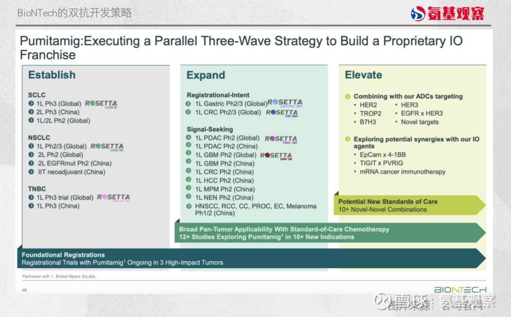This screenshot has height=317, width=511.
Task: Click the slide page number 48
Action: pyautogui.click(x=25, y=290)
